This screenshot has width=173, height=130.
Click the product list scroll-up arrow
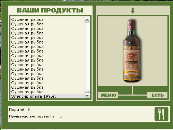[x=87, y=20]
